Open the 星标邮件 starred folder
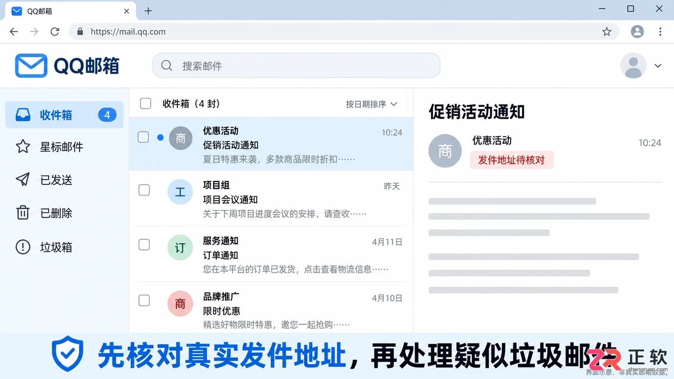Viewport: 674px width, 379px height. pos(65,147)
